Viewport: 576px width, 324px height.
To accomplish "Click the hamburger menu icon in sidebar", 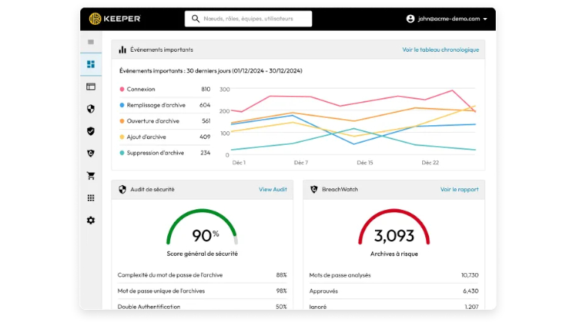I will click(x=91, y=42).
